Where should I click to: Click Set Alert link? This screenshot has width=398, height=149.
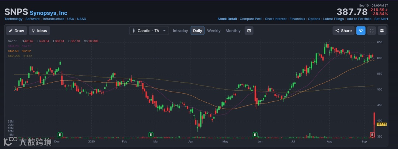pyautogui.click(x=381, y=19)
